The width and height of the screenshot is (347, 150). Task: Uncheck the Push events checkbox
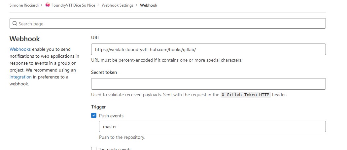(x=94, y=115)
